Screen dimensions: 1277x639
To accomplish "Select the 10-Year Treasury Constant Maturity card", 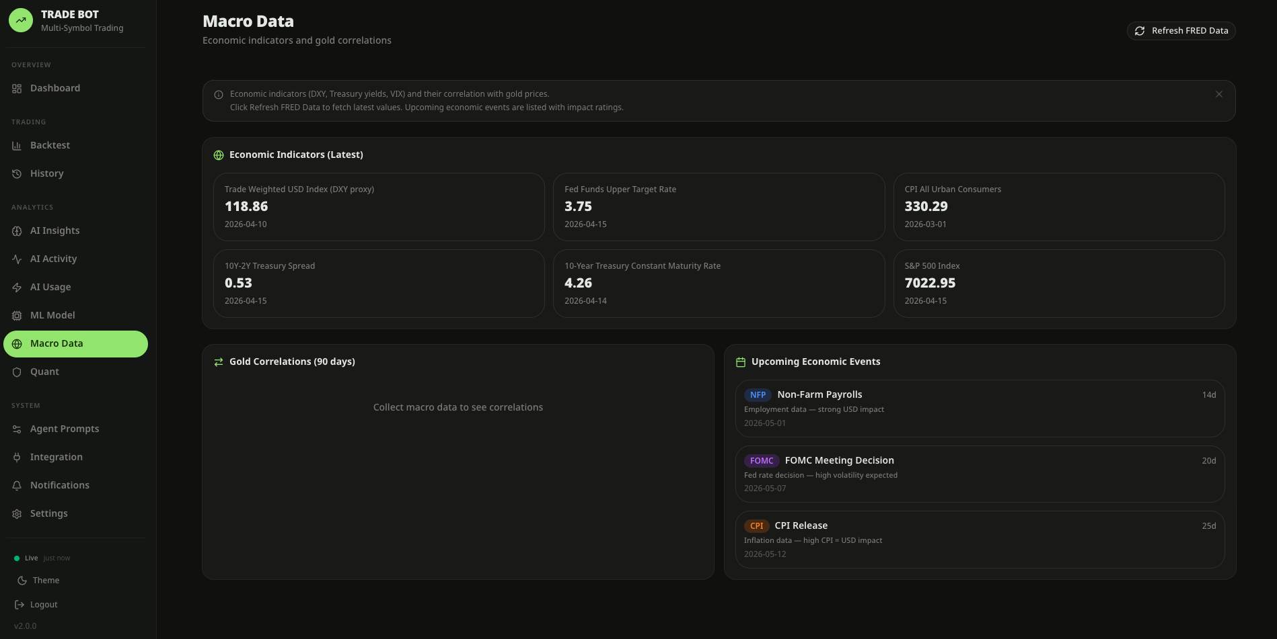I will pyautogui.click(x=719, y=284).
